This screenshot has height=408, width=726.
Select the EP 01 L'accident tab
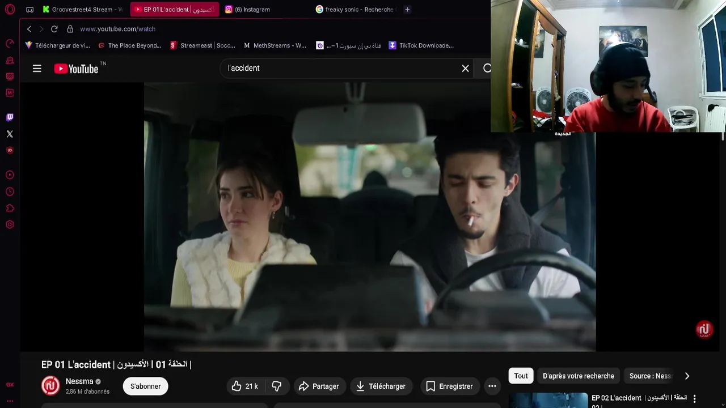click(x=174, y=10)
